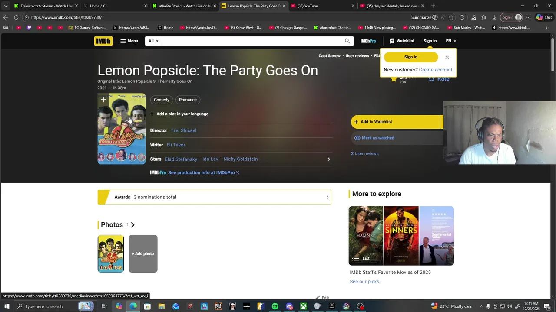The height and width of the screenshot is (312, 556).
Task: Click Add a plot in your language
Action: point(179,114)
